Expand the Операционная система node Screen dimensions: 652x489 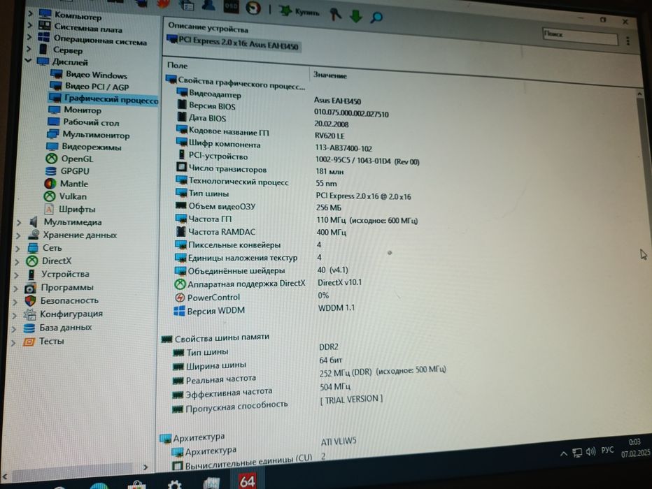coord(29,37)
